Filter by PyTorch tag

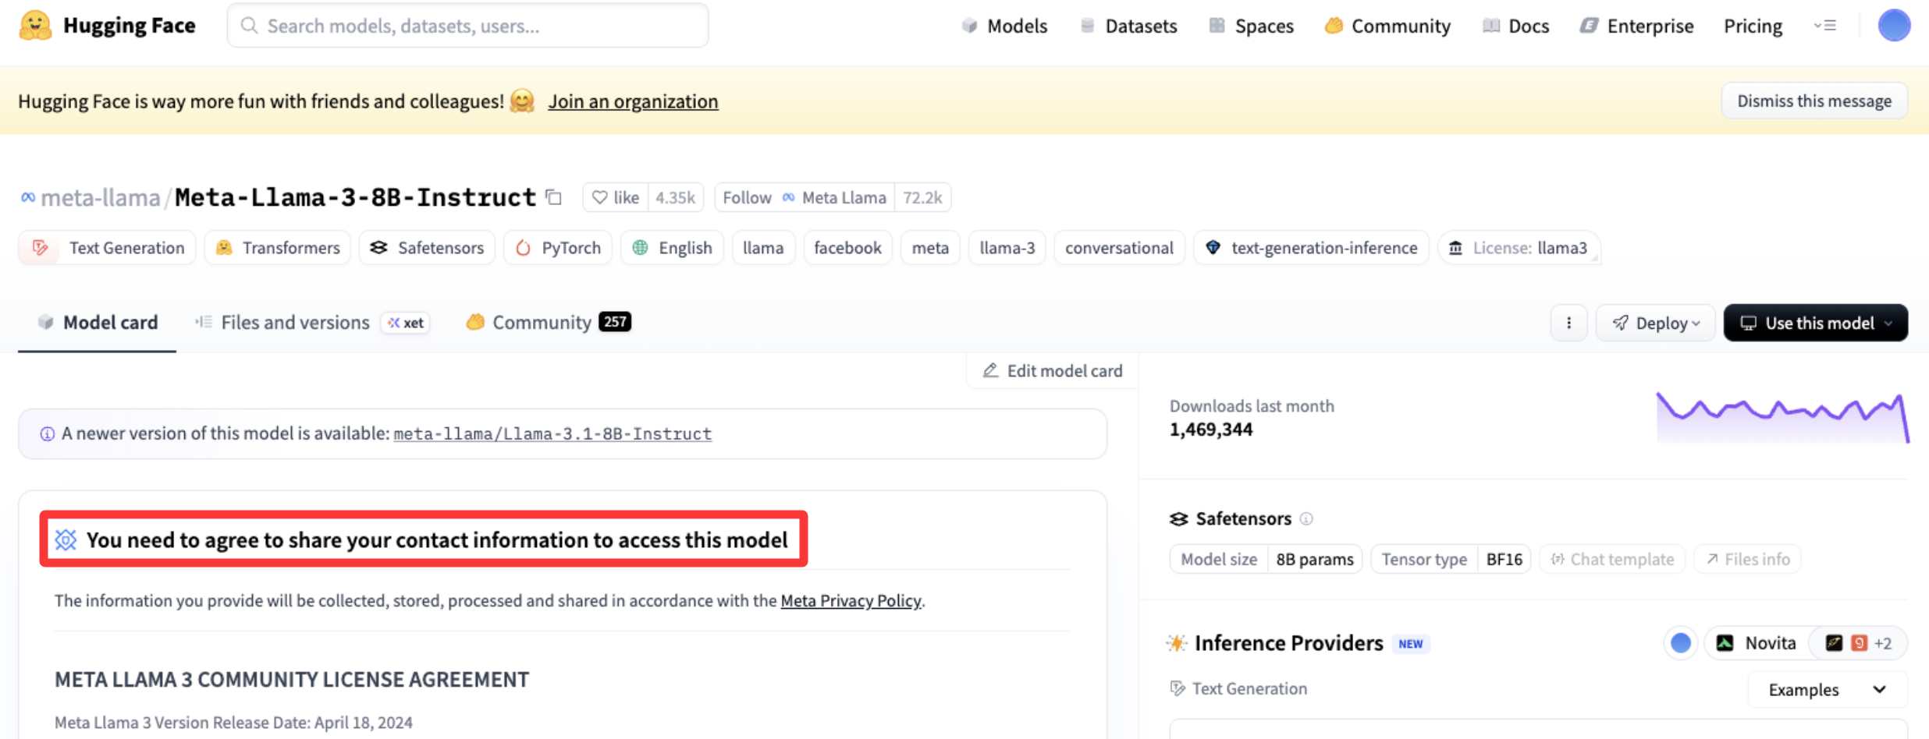click(558, 248)
